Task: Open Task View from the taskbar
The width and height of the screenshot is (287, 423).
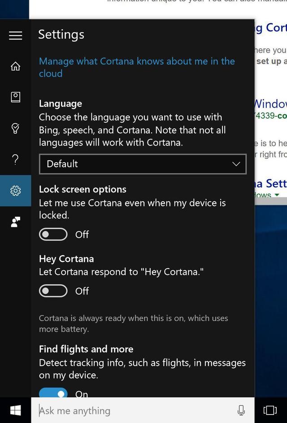Action: tap(270, 410)
